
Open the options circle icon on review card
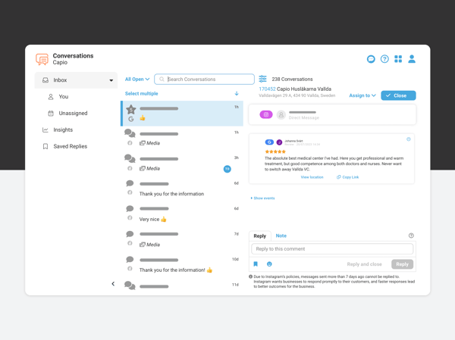409,139
